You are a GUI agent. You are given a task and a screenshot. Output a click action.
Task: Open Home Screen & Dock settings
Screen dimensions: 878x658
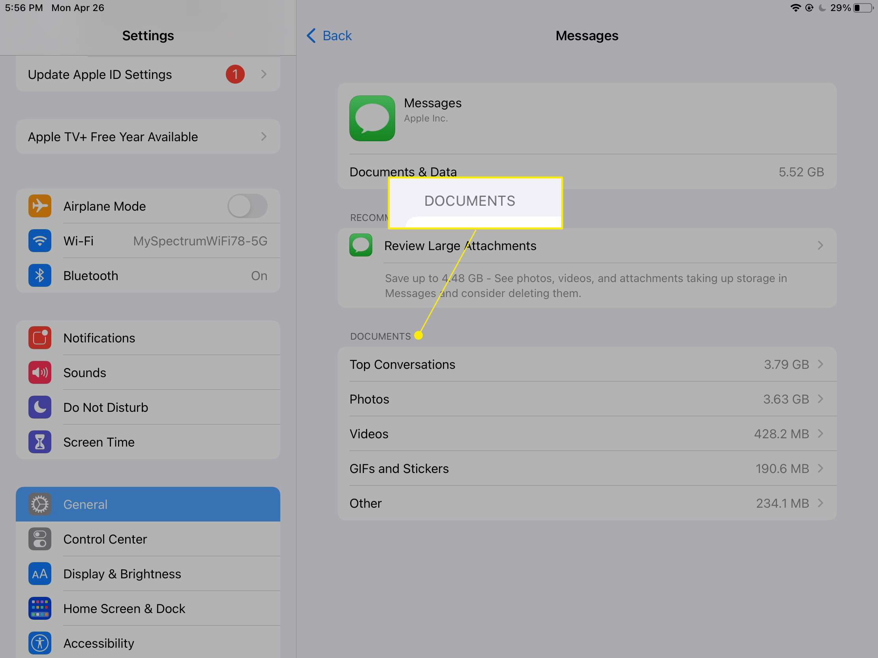[x=148, y=608]
